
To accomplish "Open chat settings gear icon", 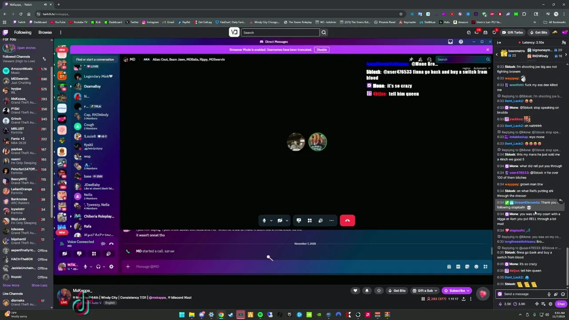I will tap(550, 304).
